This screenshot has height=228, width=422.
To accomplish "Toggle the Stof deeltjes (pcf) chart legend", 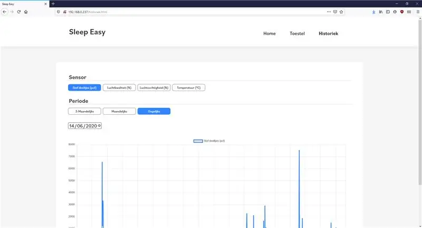I will [x=209, y=141].
